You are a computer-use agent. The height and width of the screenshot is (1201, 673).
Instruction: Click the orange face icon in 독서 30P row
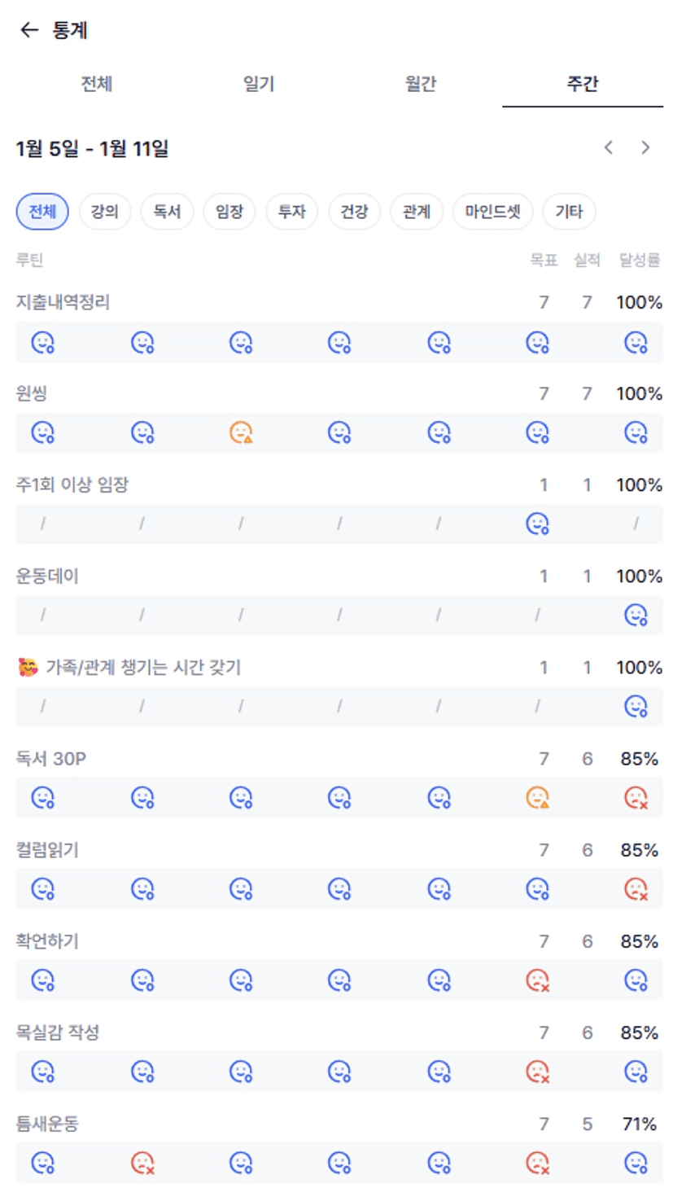tap(537, 798)
